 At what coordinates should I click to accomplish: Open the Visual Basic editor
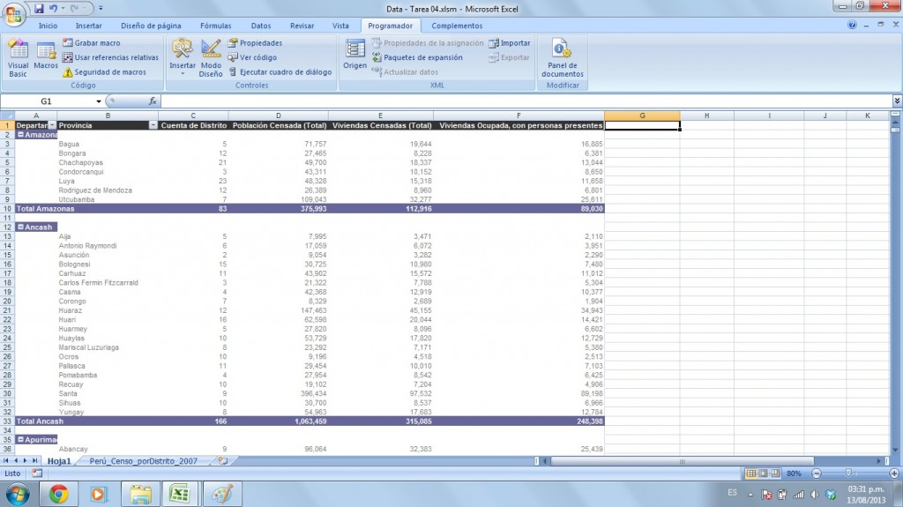pyautogui.click(x=18, y=57)
